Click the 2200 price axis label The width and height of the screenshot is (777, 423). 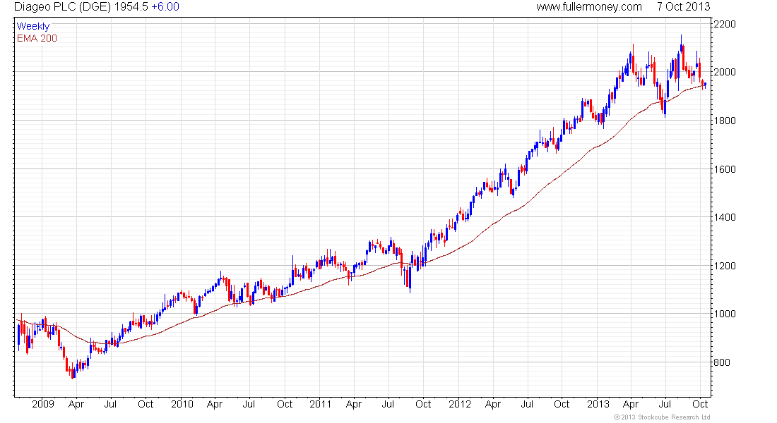coord(725,24)
